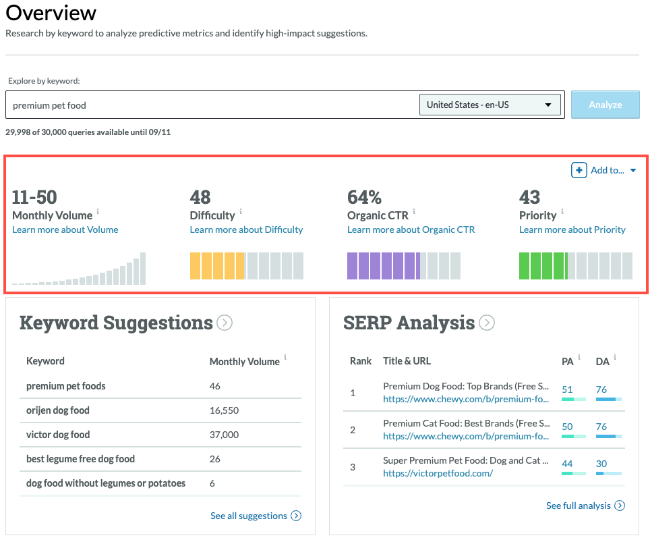Open SERP Analysis via its circular arrow icon
This screenshot has height=544, width=650.
(487, 323)
